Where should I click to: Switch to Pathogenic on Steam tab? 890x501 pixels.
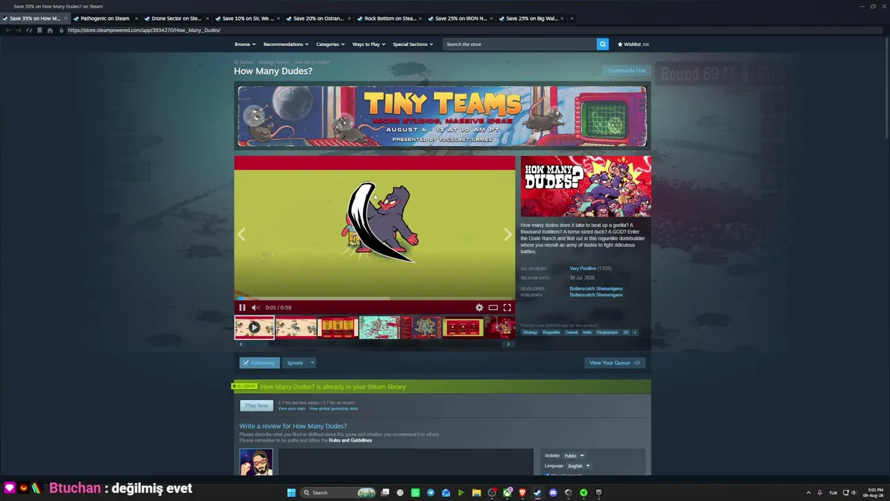(x=105, y=18)
